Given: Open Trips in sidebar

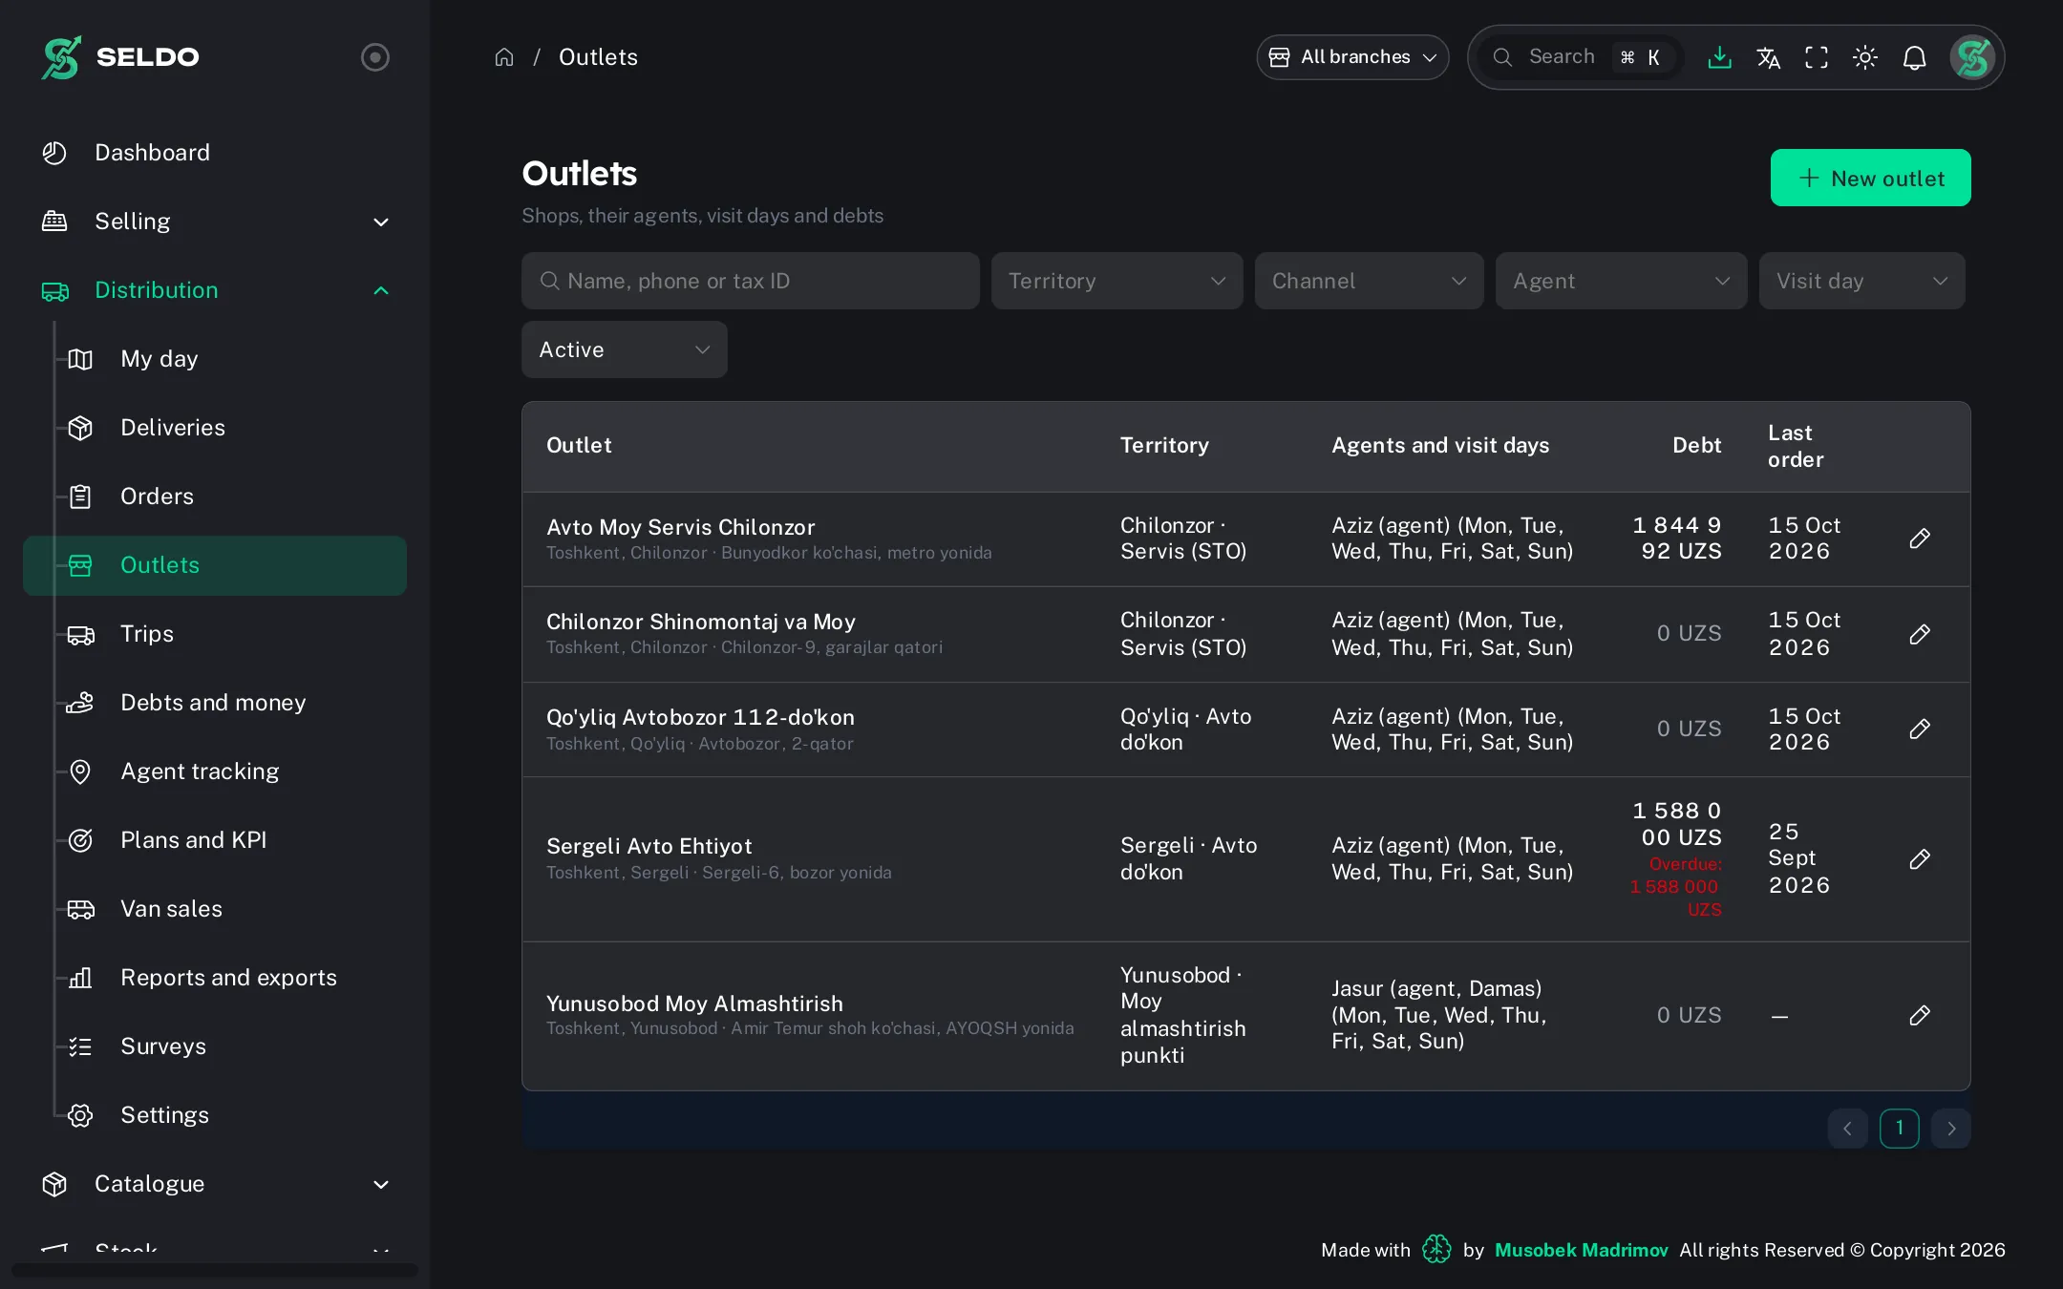Looking at the screenshot, I should (215, 634).
